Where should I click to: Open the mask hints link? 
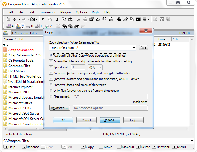click(x=140, y=102)
